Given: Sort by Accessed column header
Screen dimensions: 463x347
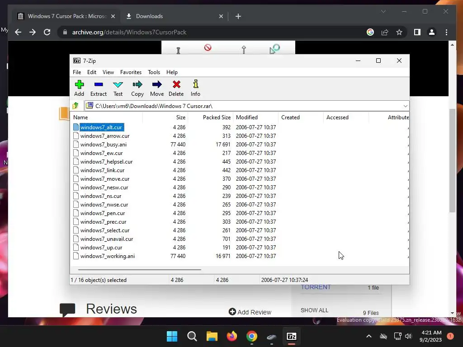Looking at the screenshot, I should (346, 117).
